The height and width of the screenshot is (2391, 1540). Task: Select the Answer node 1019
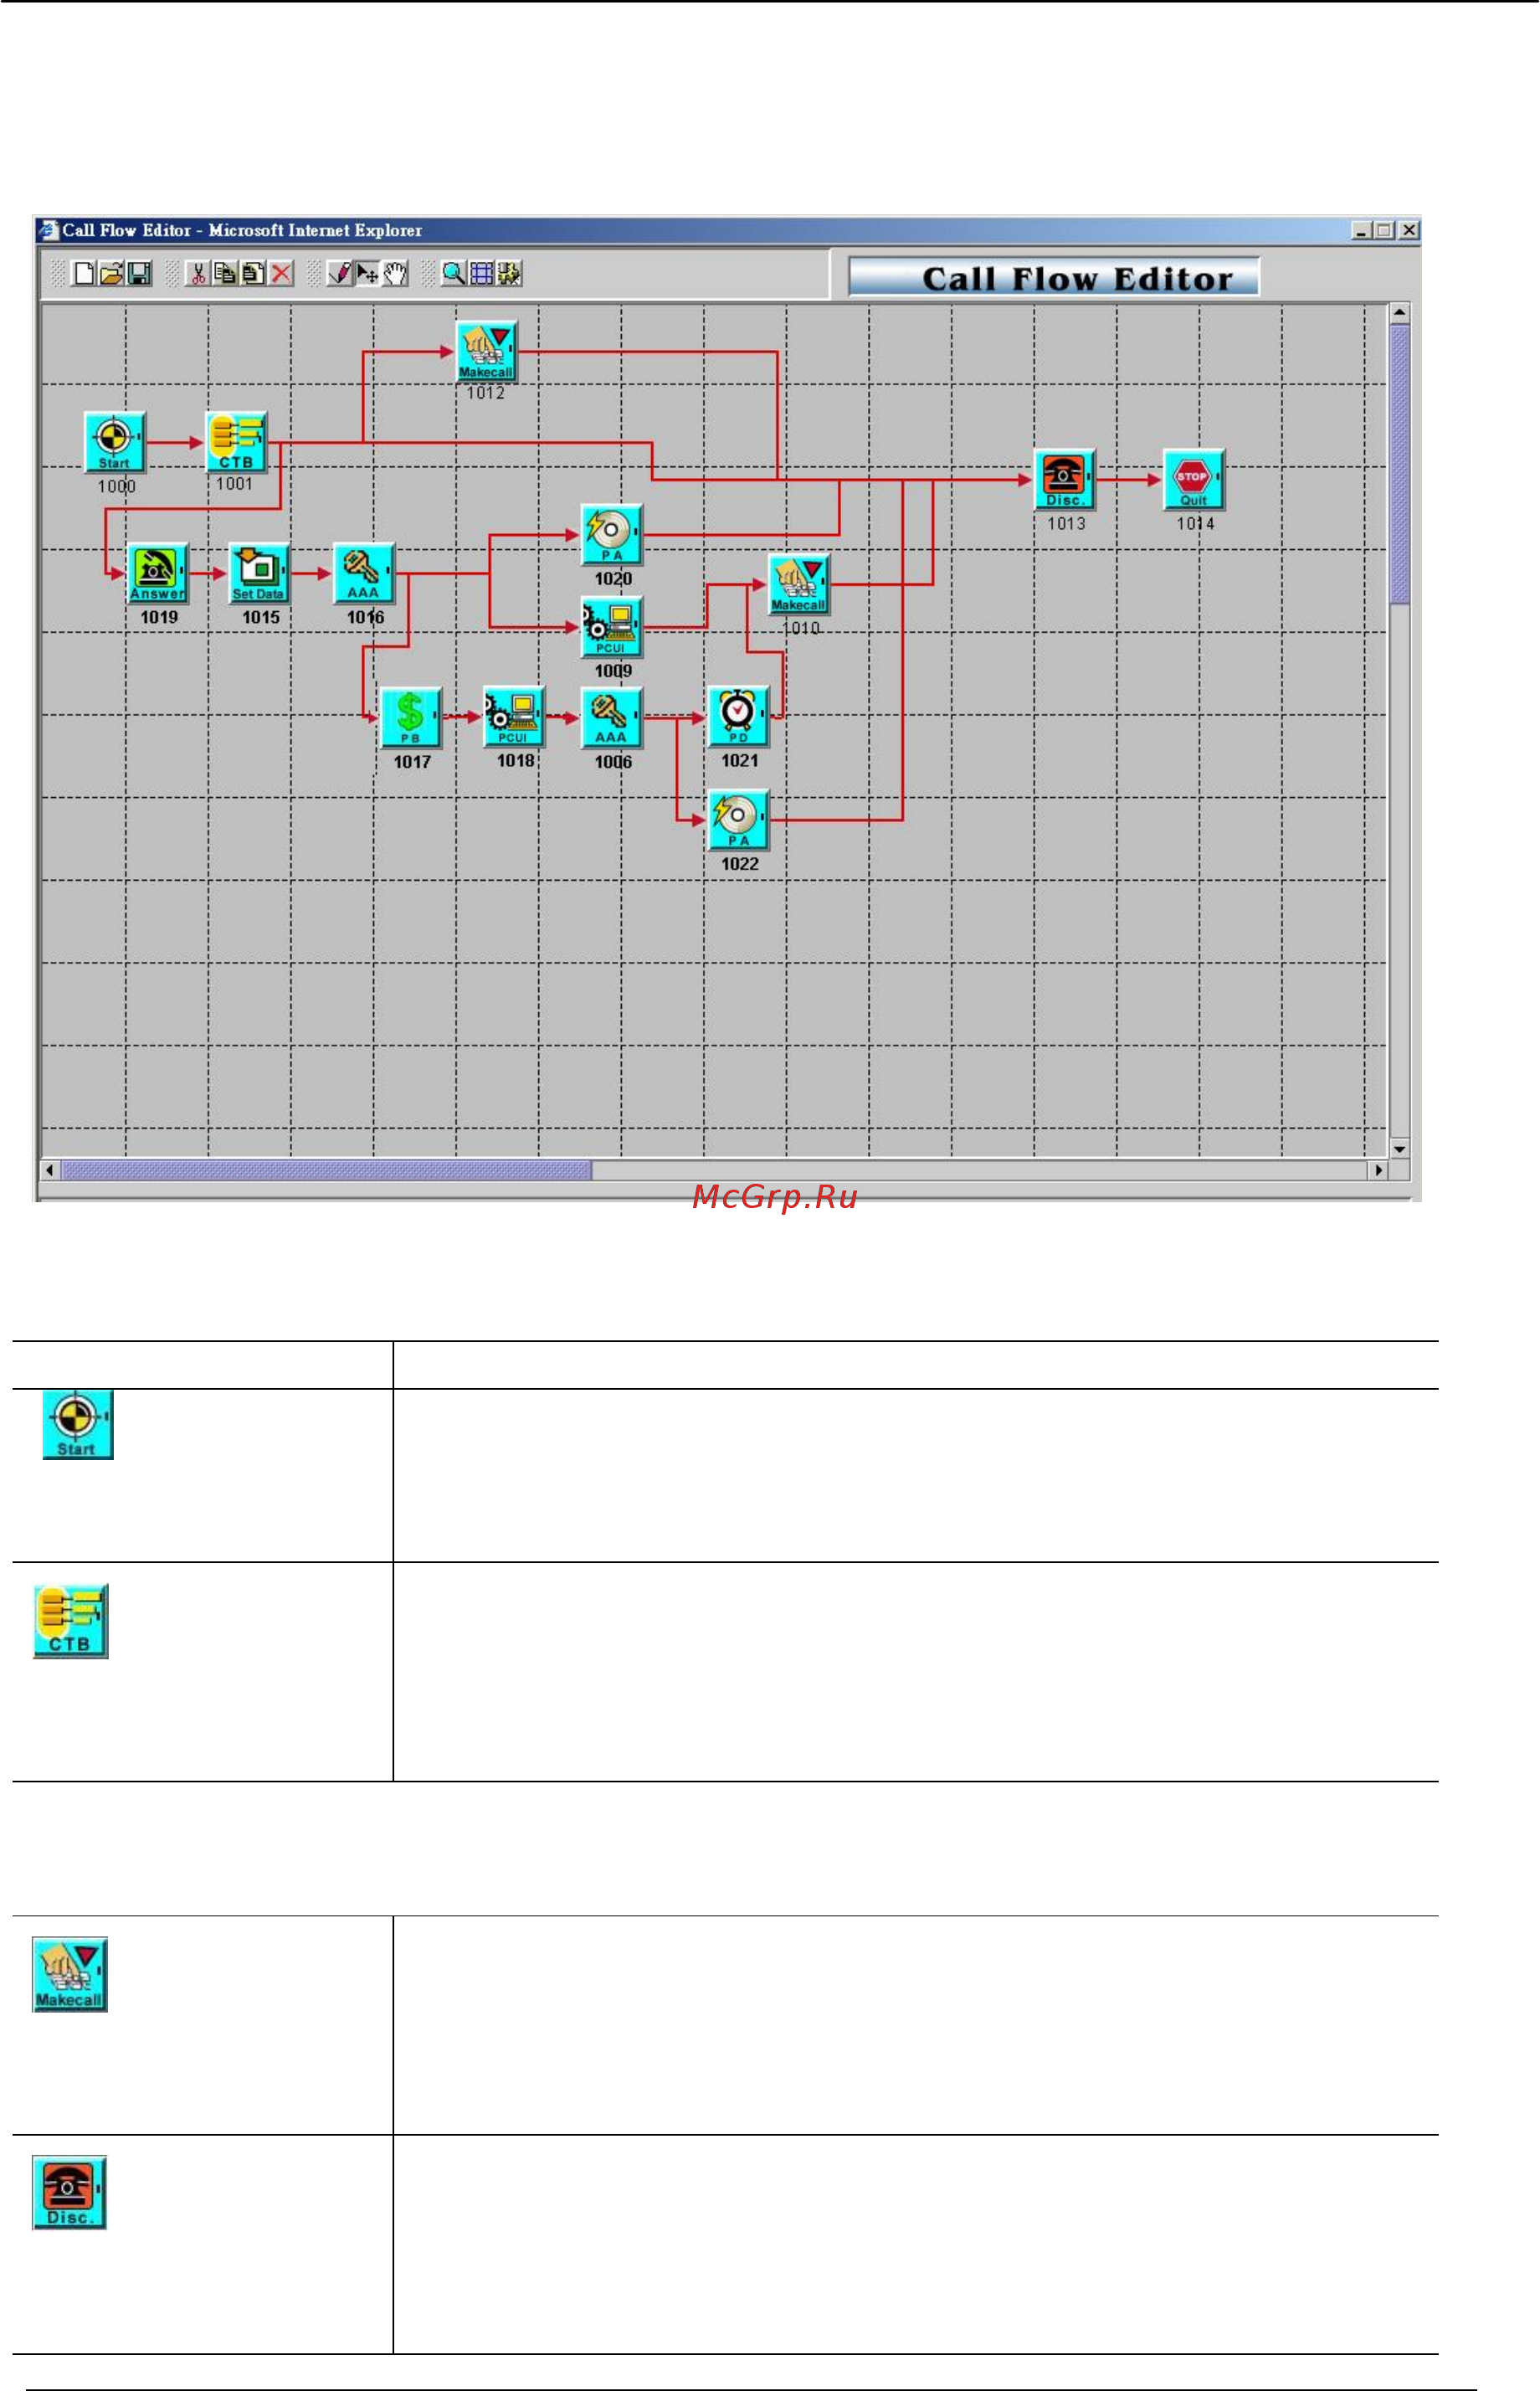point(158,573)
